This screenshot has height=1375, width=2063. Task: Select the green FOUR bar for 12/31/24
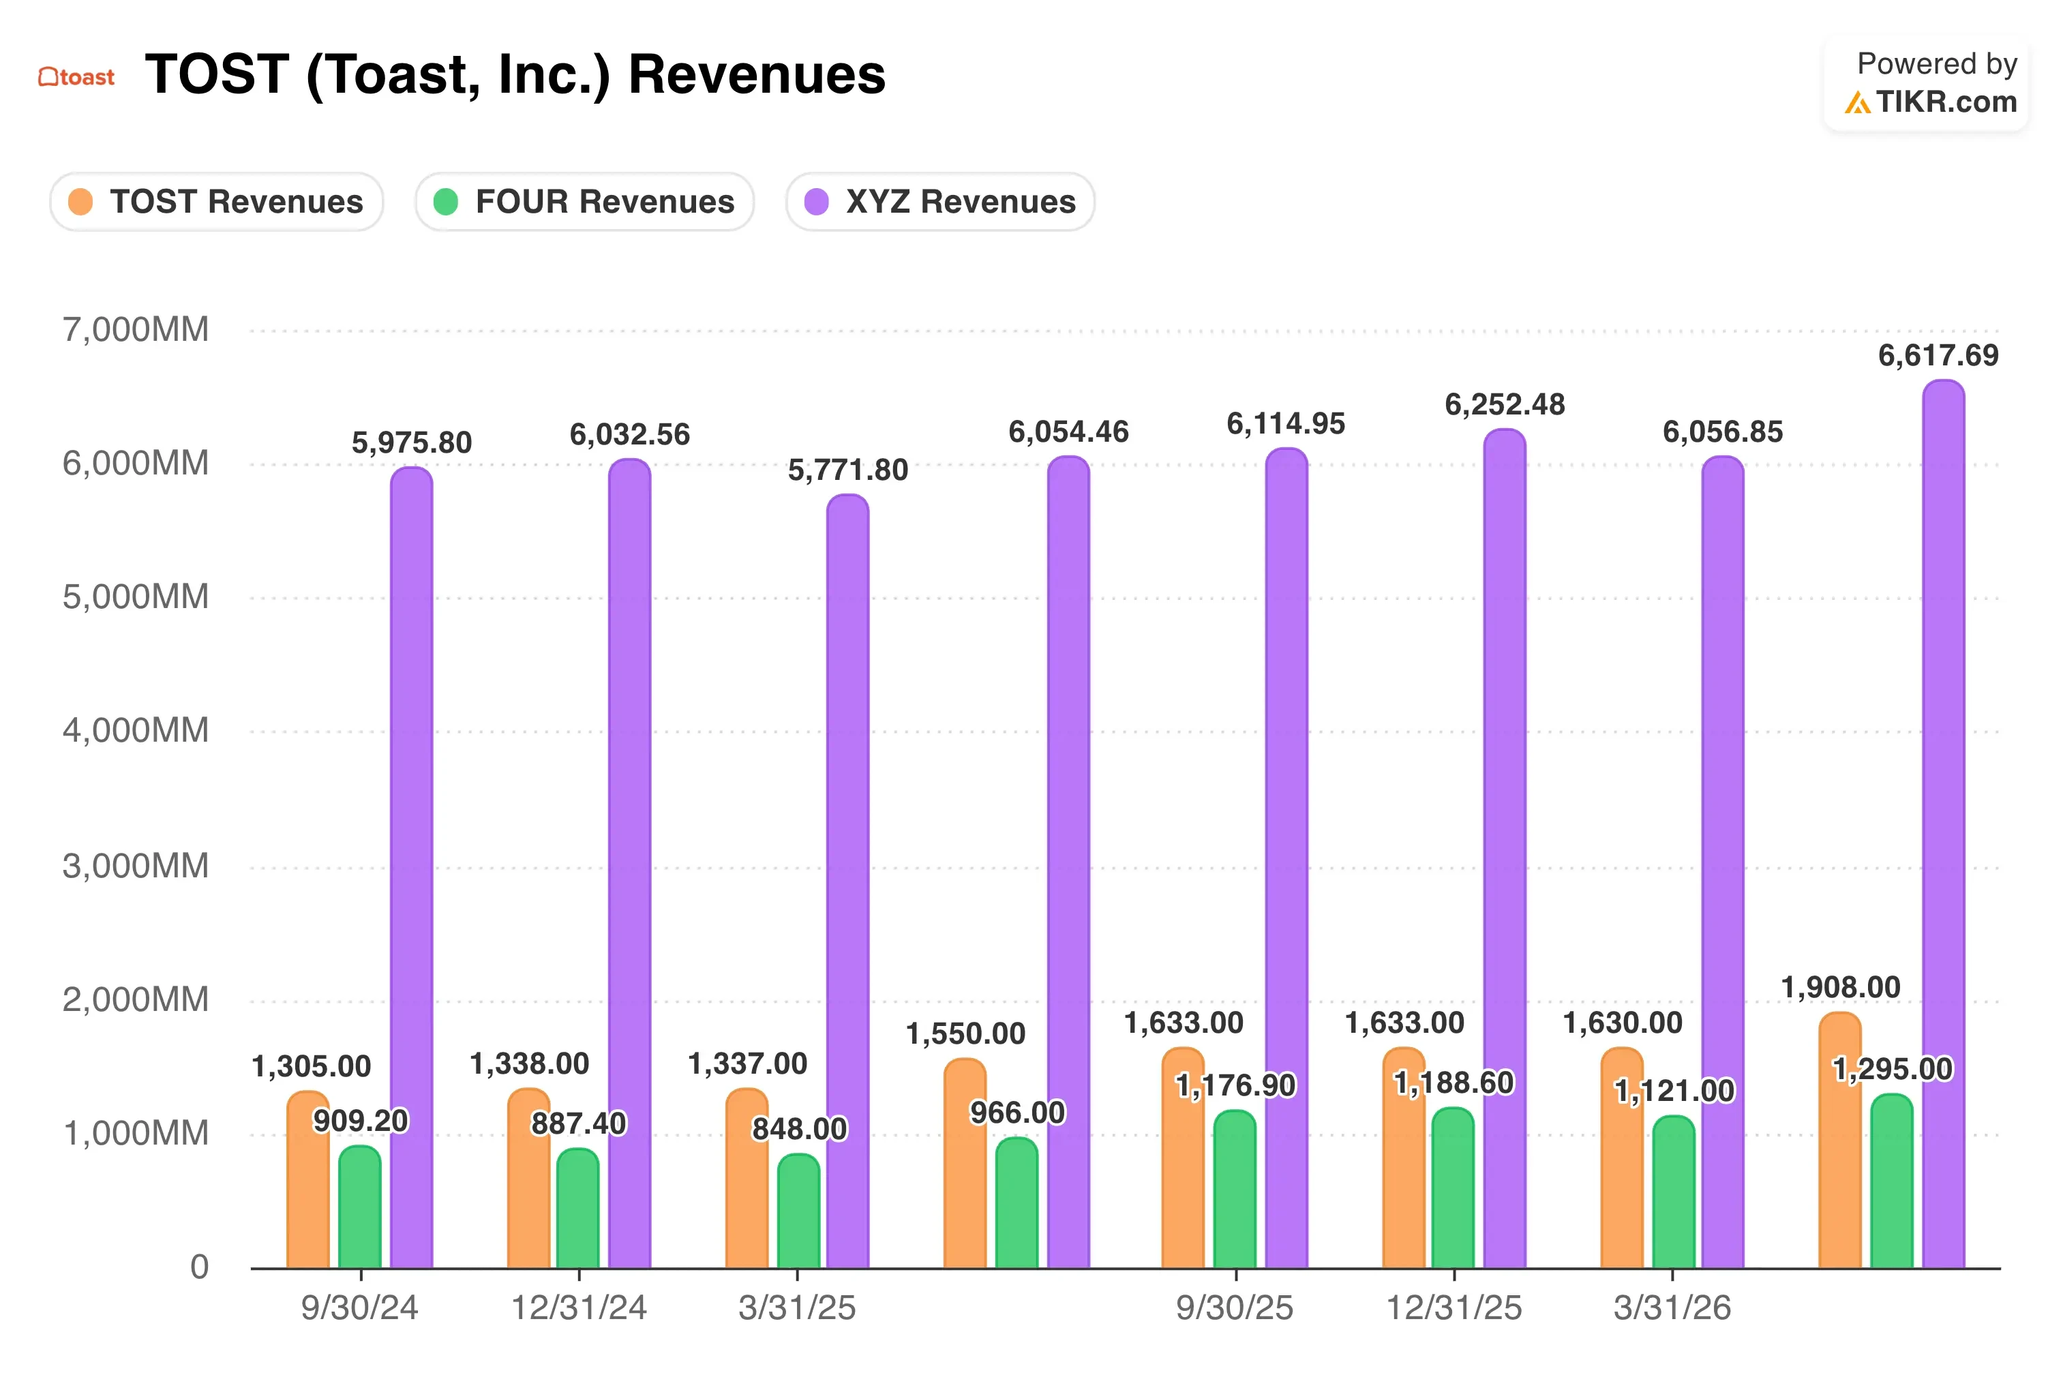tap(577, 1209)
